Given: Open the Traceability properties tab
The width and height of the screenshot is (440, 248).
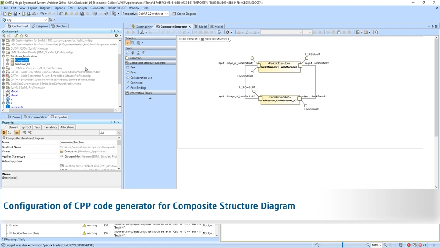Looking at the screenshot, I should [50, 127].
